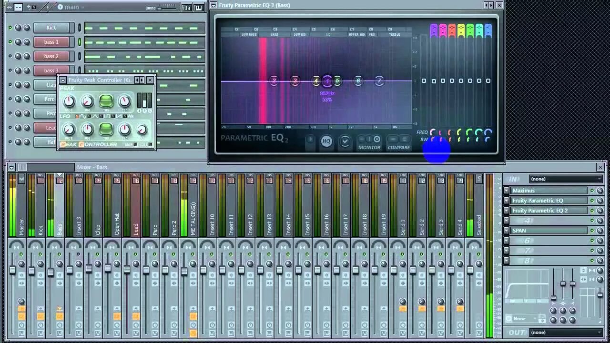Viewport: 610px width, 343px height.
Task: Toggle the Maximus effect slot on/off LED
Action: click(592, 191)
